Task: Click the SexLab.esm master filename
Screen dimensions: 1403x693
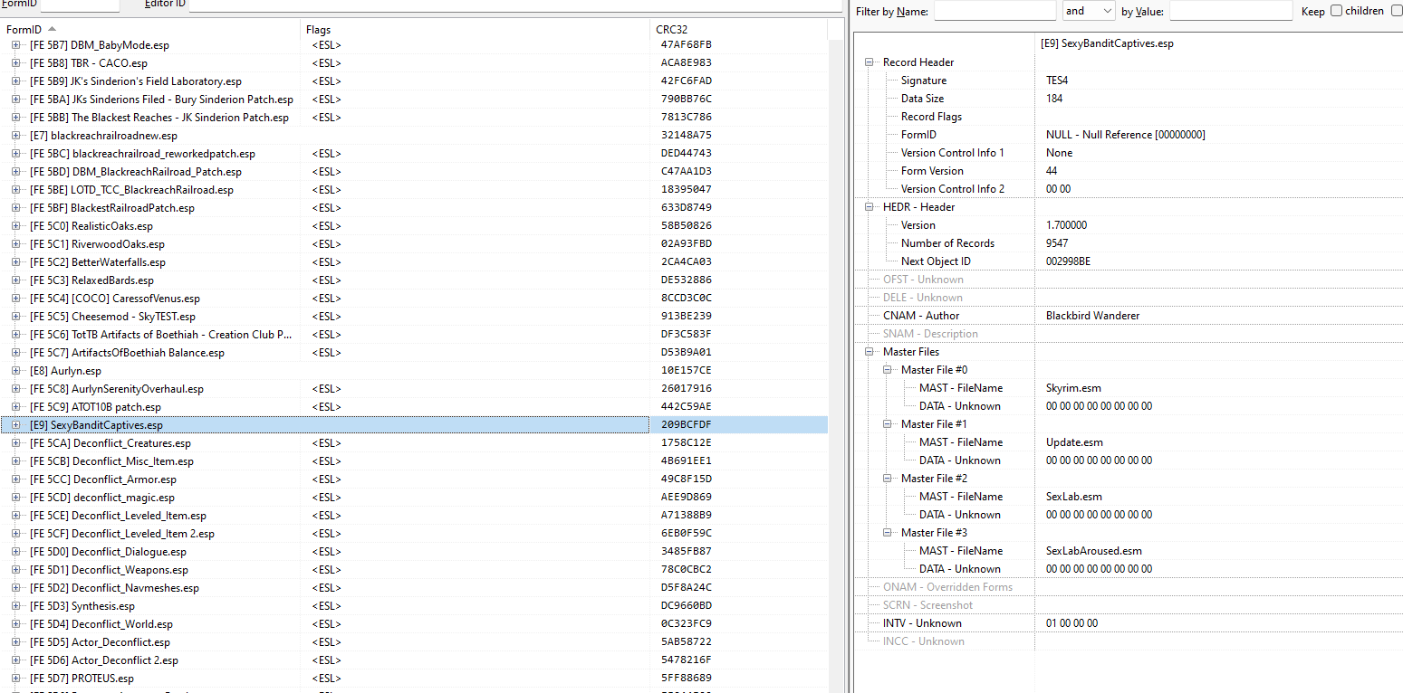Action: pyautogui.click(x=1073, y=497)
